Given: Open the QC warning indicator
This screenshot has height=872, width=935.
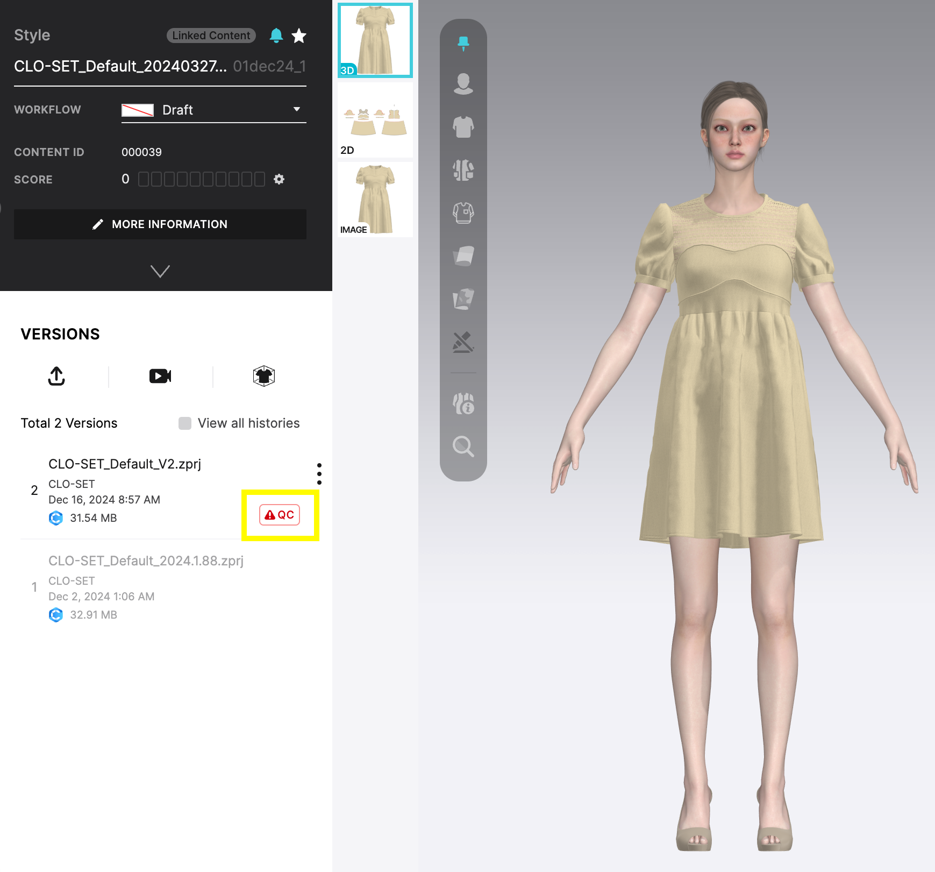Looking at the screenshot, I should 279,515.
